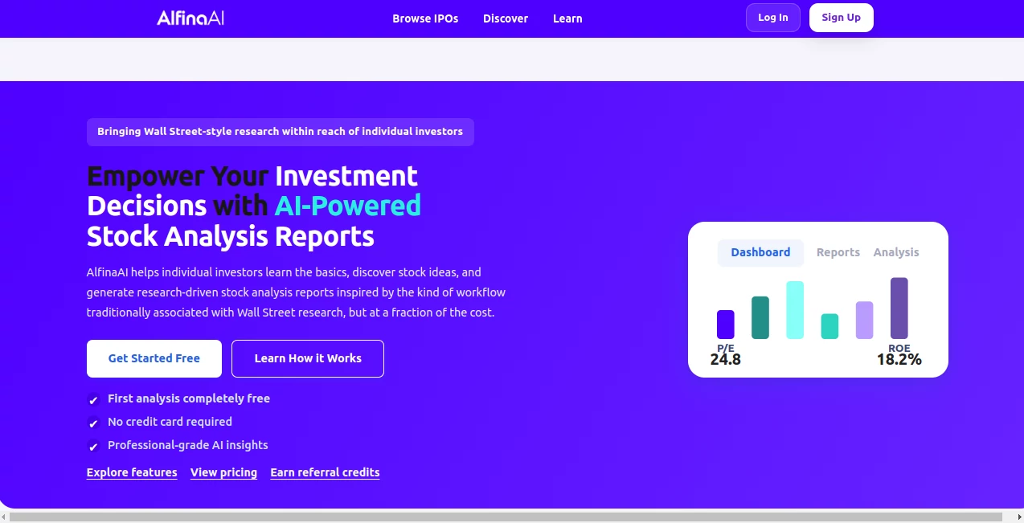Image resolution: width=1024 pixels, height=523 pixels.
Task: Open the Discover navigation item
Action: [506, 18]
